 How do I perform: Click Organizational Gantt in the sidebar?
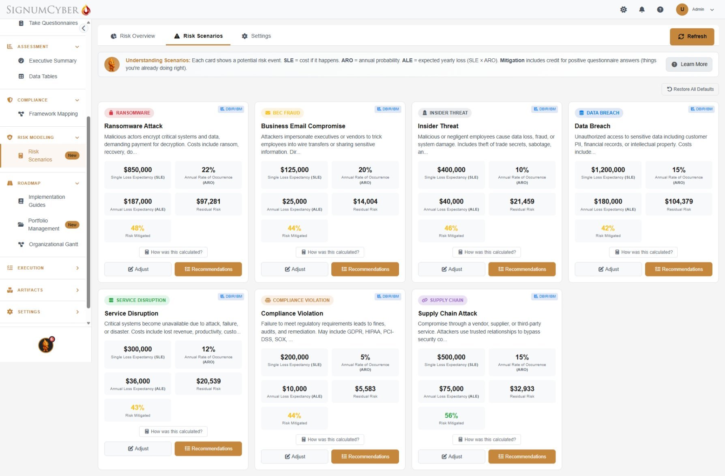pos(53,244)
